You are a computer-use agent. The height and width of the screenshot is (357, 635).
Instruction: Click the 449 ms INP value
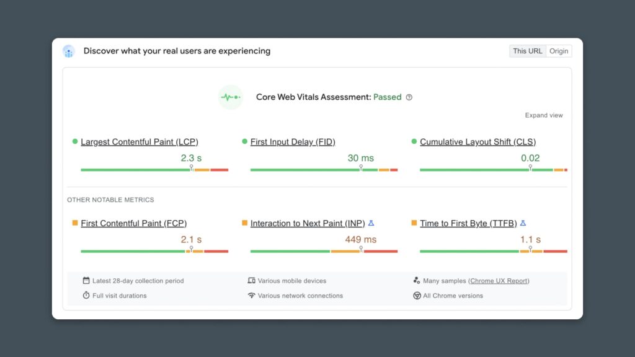pos(360,239)
